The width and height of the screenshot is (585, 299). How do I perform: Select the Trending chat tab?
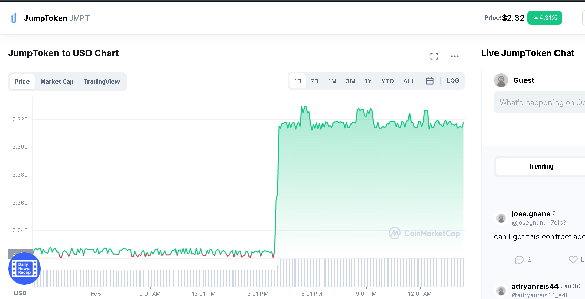point(541,167)
